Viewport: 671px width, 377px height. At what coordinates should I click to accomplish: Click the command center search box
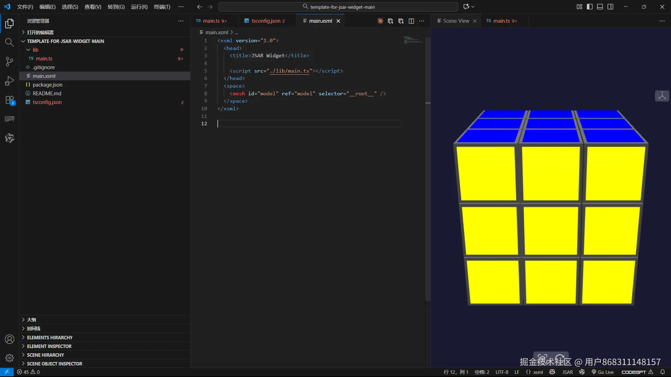pyautogui.click(x=338, y=7)
